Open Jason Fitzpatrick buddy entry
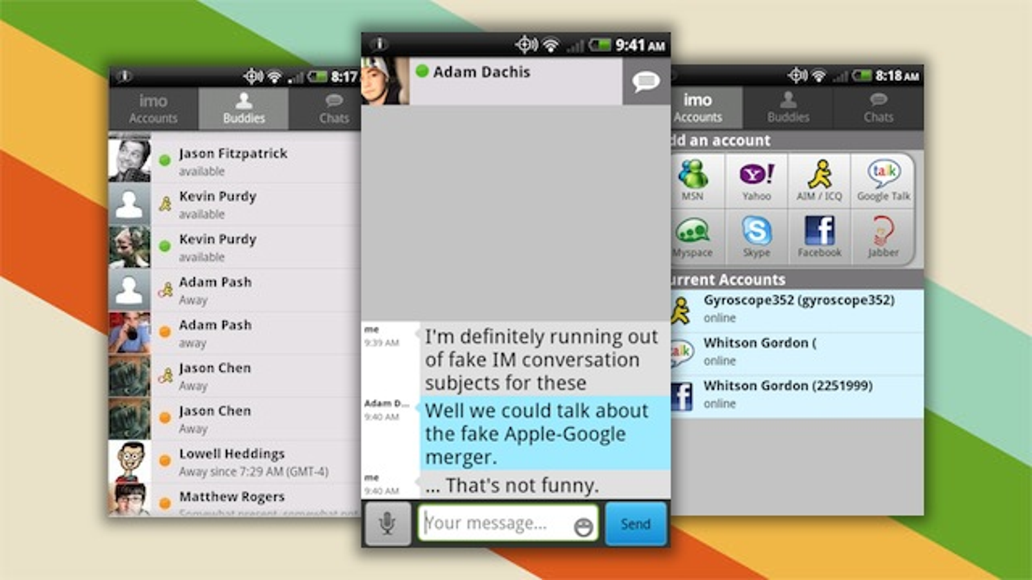 235,160
